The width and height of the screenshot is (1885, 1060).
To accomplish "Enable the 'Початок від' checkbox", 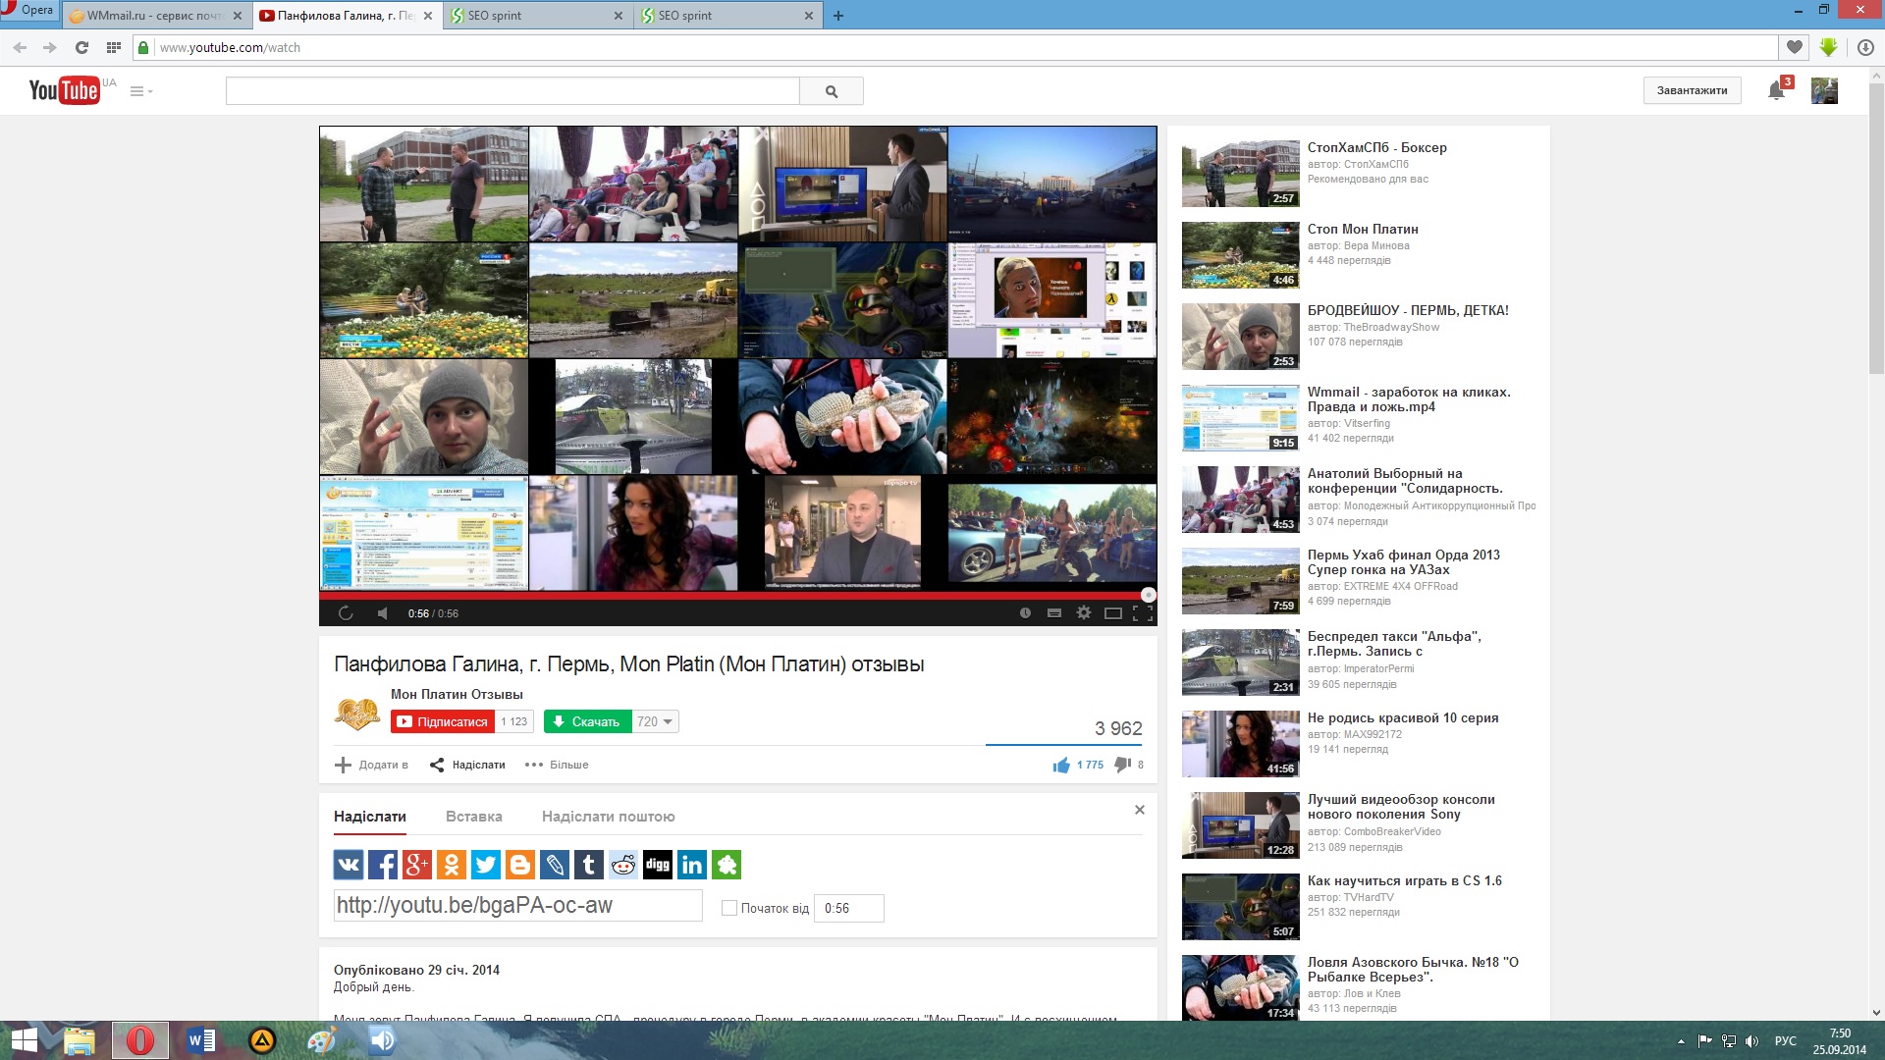I will pos(729,908).
